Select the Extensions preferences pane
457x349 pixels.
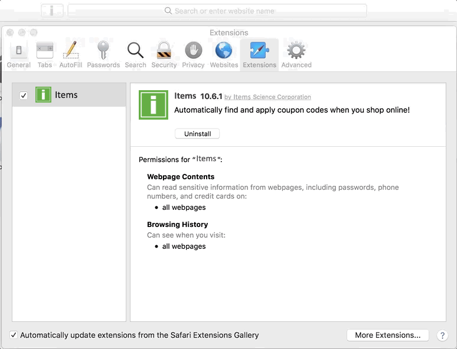click(259, 55)
